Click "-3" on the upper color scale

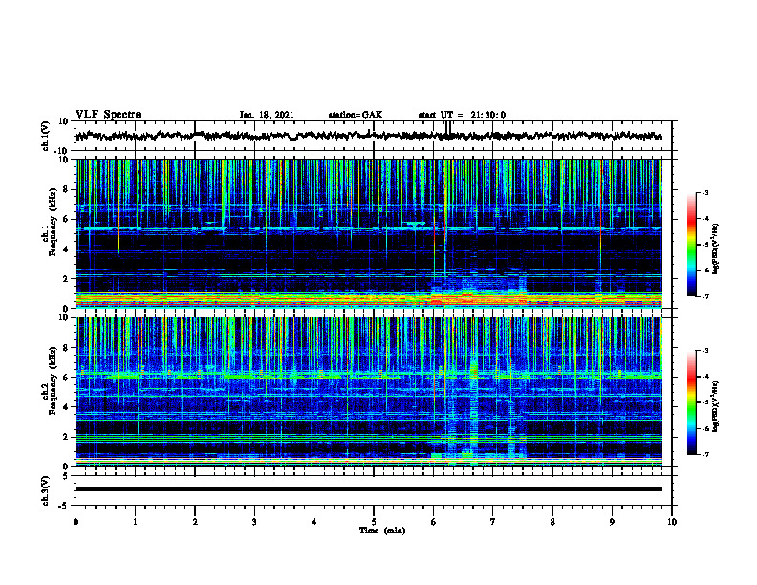click(704, 192)
